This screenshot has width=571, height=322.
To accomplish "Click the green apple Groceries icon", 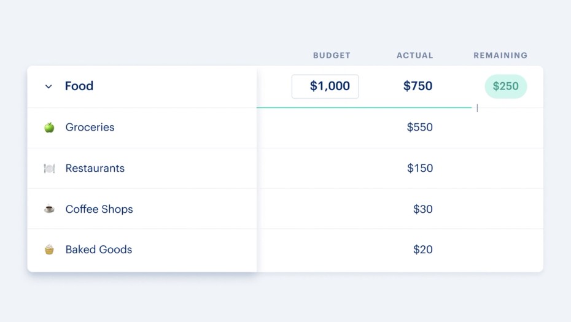I will [x=49, y=128].
